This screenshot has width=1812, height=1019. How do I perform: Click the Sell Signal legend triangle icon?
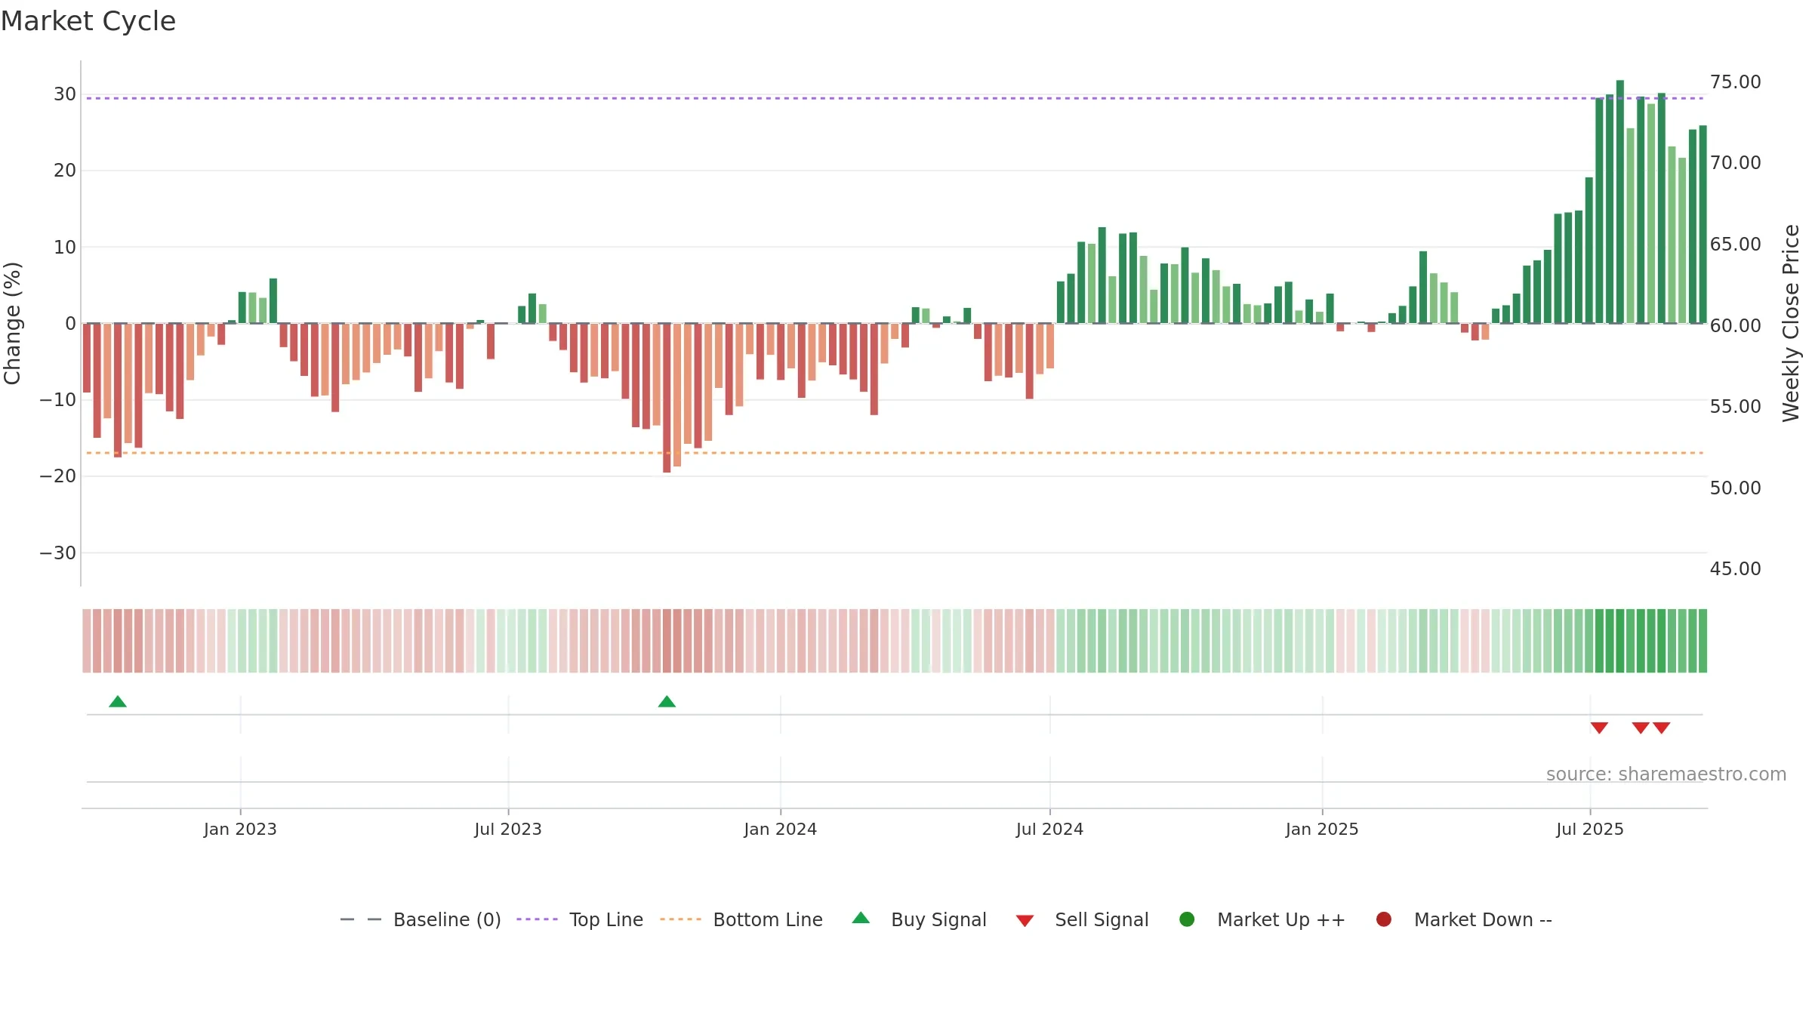click(1025, 921)
